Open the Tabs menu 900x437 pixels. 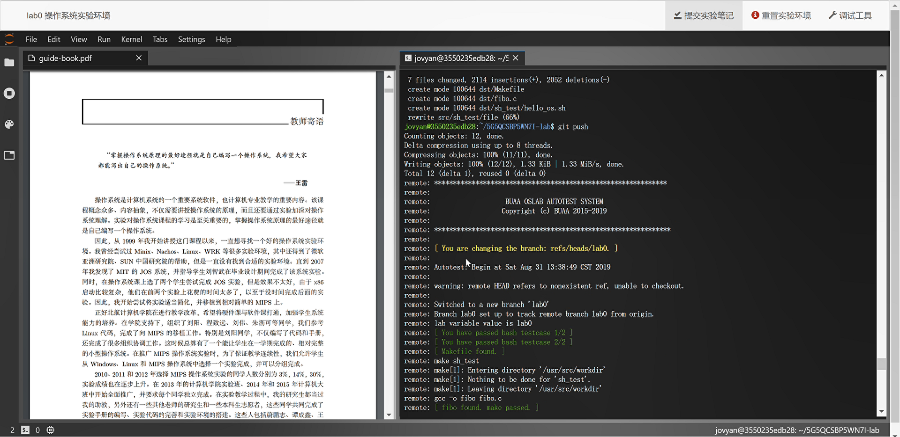point(160,39)
